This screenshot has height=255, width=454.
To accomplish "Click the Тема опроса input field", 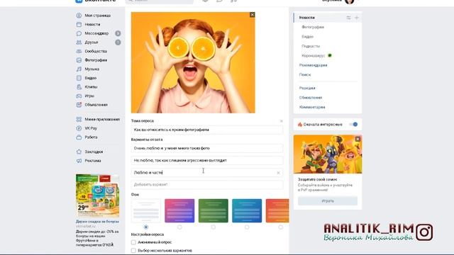I will click(x=206, y=130).
